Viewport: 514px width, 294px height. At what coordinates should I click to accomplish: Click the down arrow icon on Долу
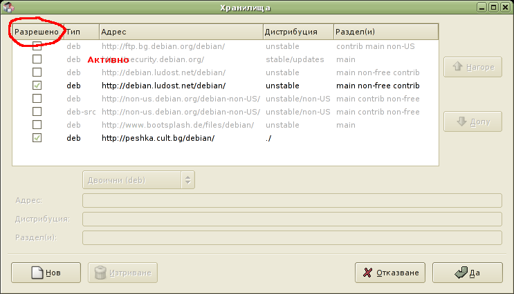461,121
